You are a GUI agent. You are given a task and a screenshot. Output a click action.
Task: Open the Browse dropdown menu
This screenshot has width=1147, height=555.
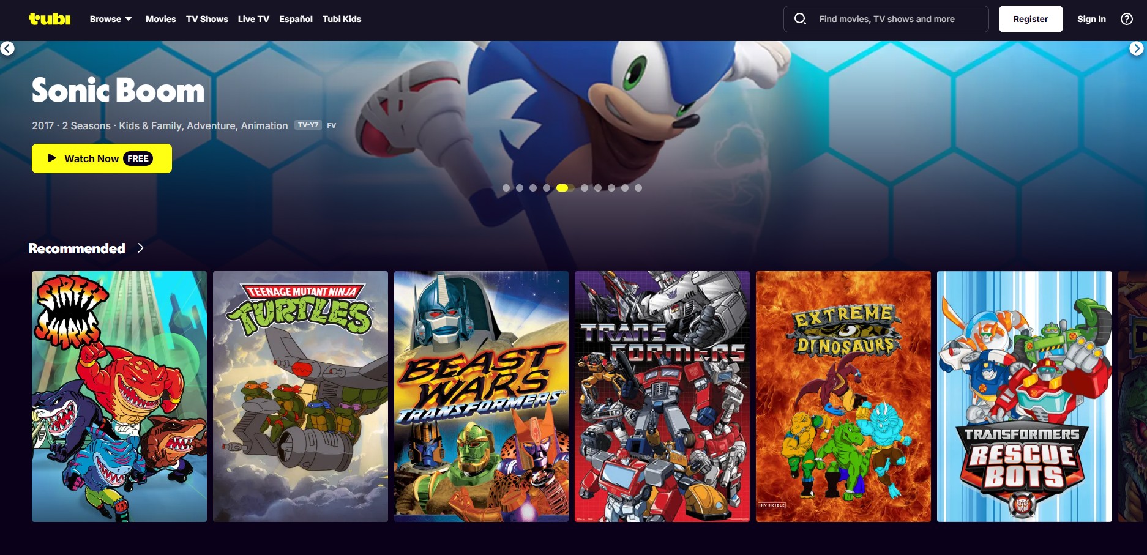point(111,19)
